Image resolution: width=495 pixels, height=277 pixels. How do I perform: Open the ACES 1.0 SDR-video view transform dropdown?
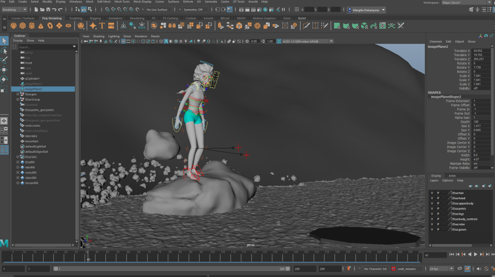point(307,42)
